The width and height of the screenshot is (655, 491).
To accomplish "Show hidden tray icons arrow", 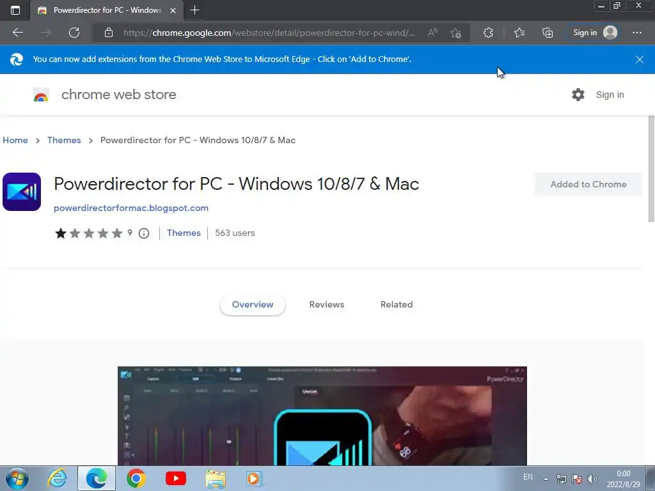I will (x=546, y=479).
